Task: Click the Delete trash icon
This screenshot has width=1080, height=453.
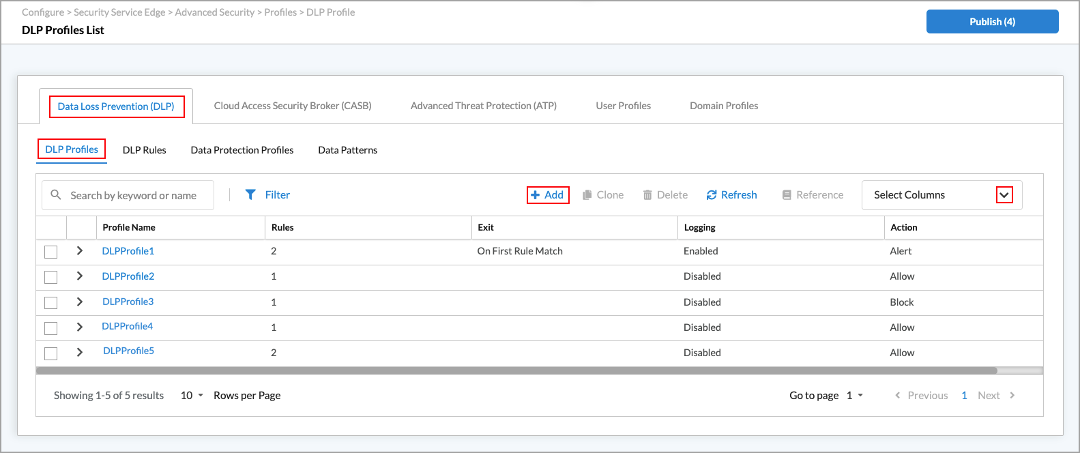Action: click(647, 195)
